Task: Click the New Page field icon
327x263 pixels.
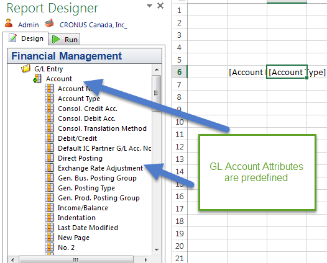Action: [49, 237]
